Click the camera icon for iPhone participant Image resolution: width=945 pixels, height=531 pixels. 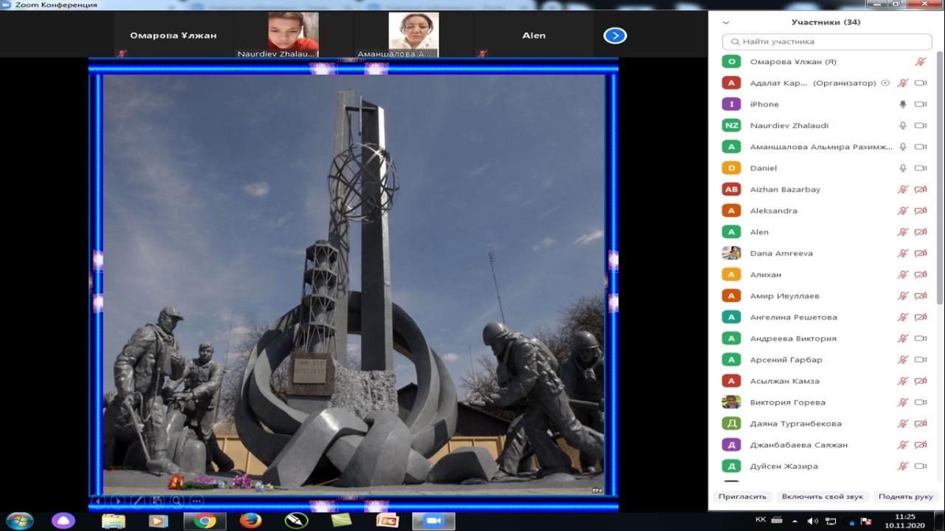921,104
